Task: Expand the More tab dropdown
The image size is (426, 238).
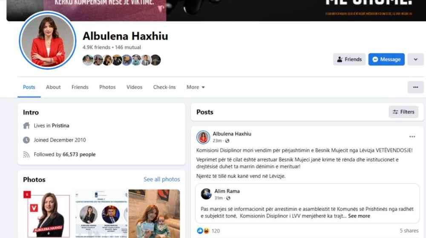Action: point(196,87)
